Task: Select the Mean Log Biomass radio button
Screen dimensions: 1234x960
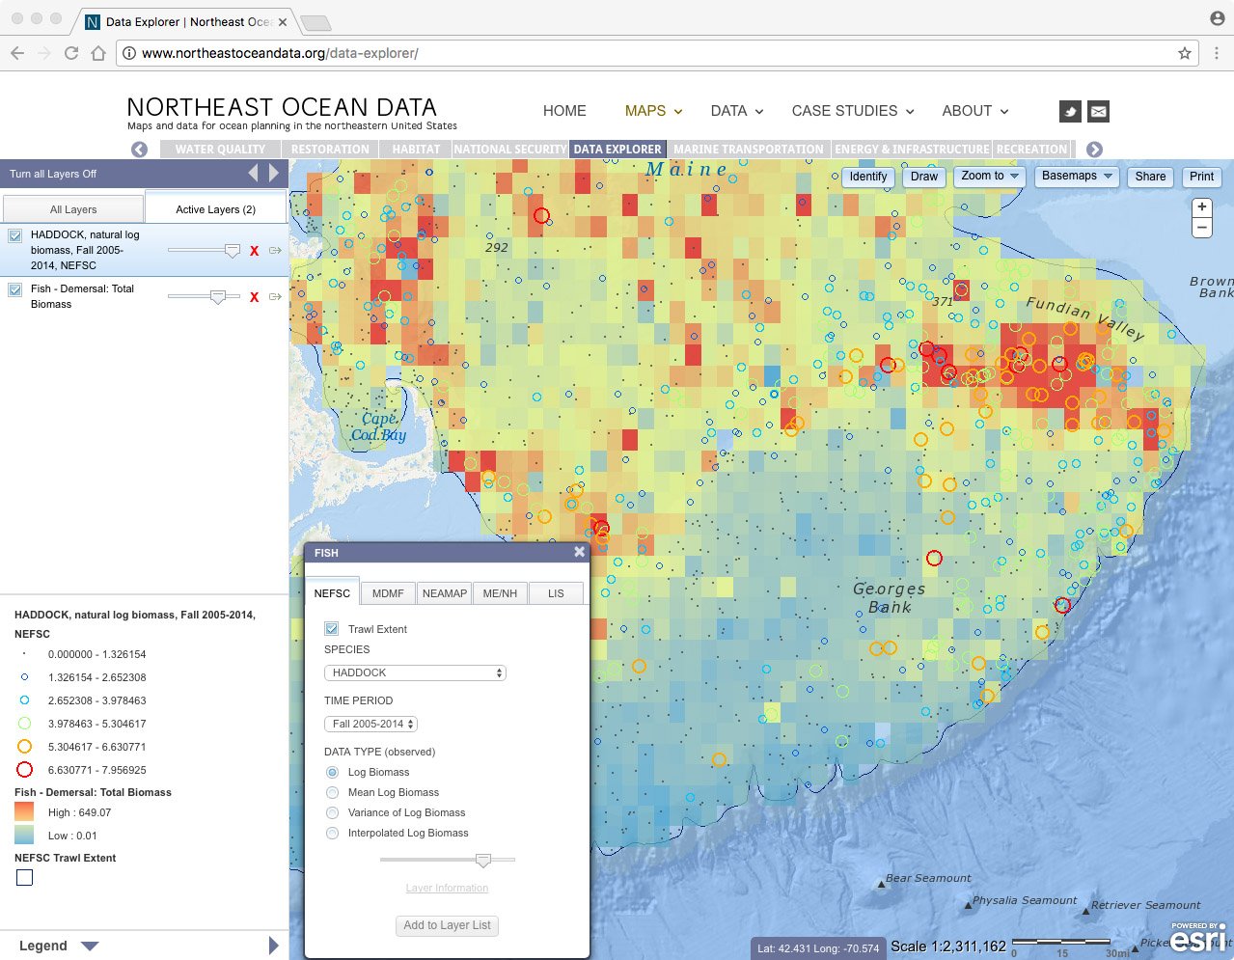Action: [332, 792]
